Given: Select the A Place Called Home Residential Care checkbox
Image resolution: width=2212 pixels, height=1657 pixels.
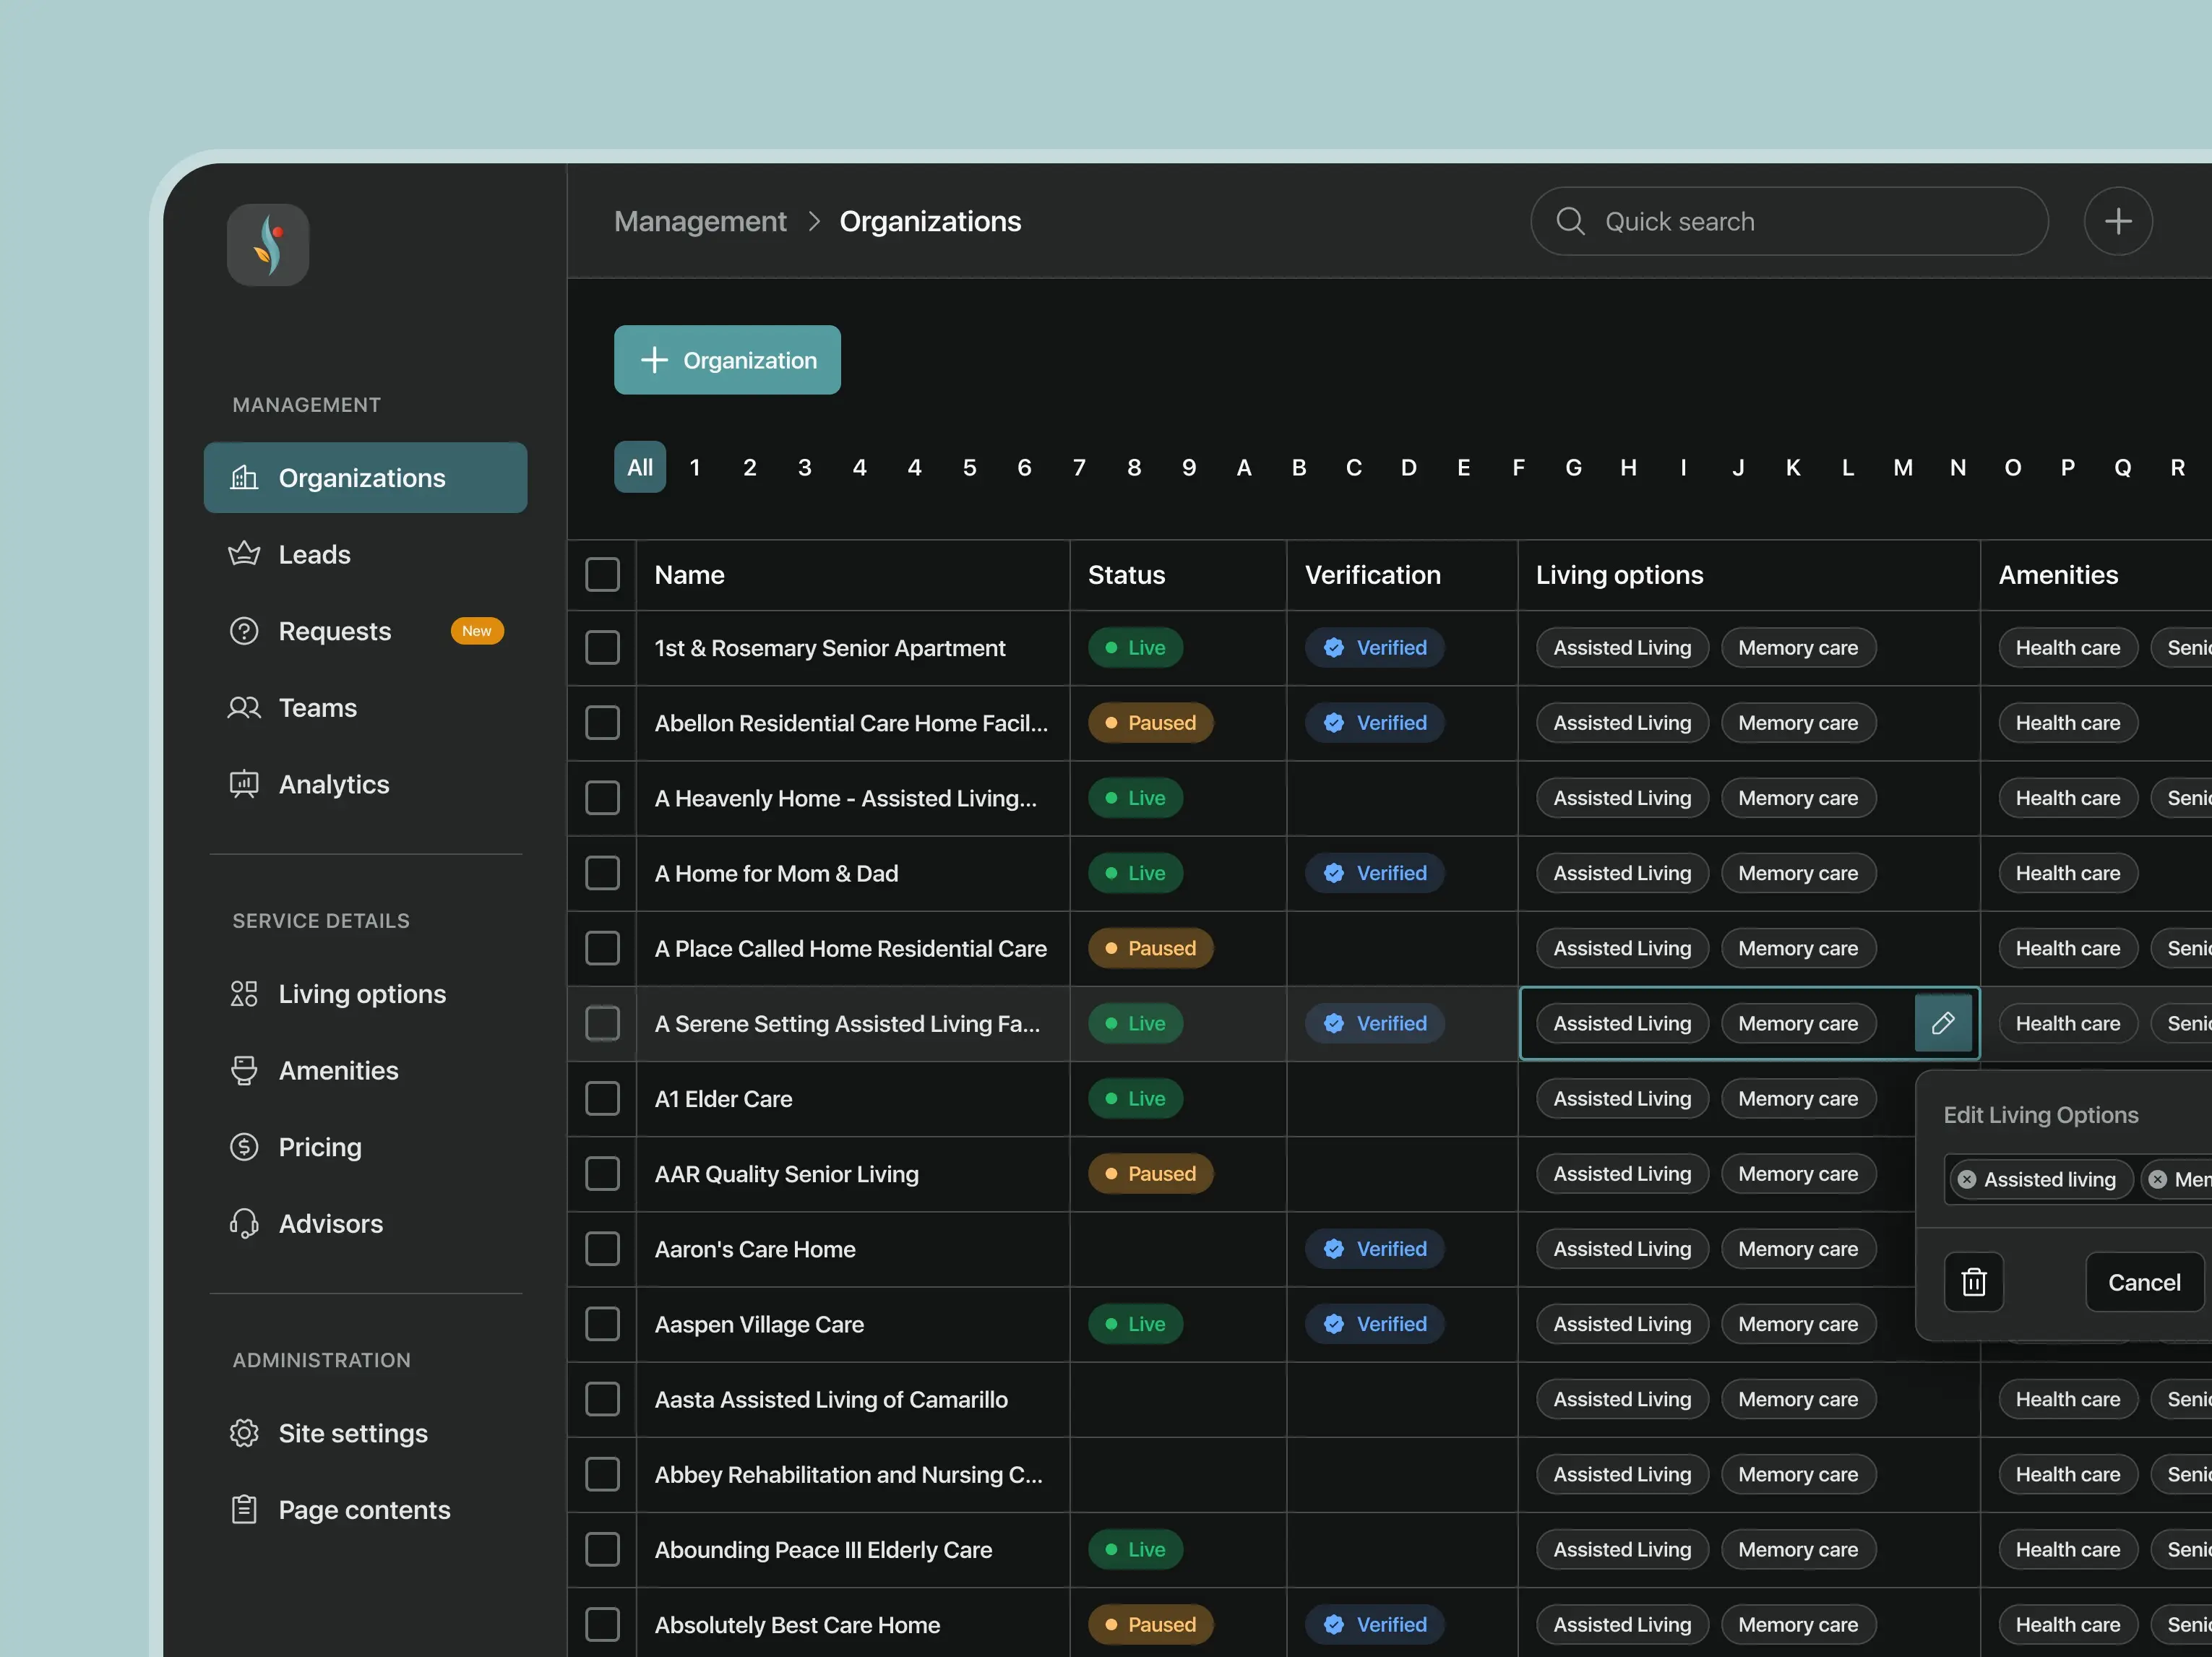Looking at the screenshot, I should [602, 948].
